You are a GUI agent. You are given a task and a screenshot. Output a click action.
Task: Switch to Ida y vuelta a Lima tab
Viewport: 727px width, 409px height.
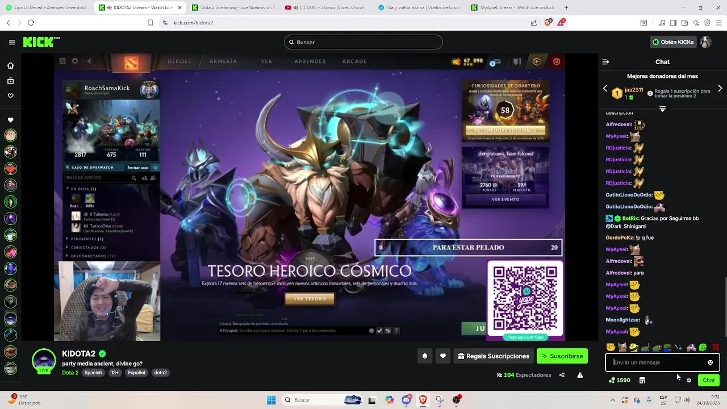pos(420,7)
